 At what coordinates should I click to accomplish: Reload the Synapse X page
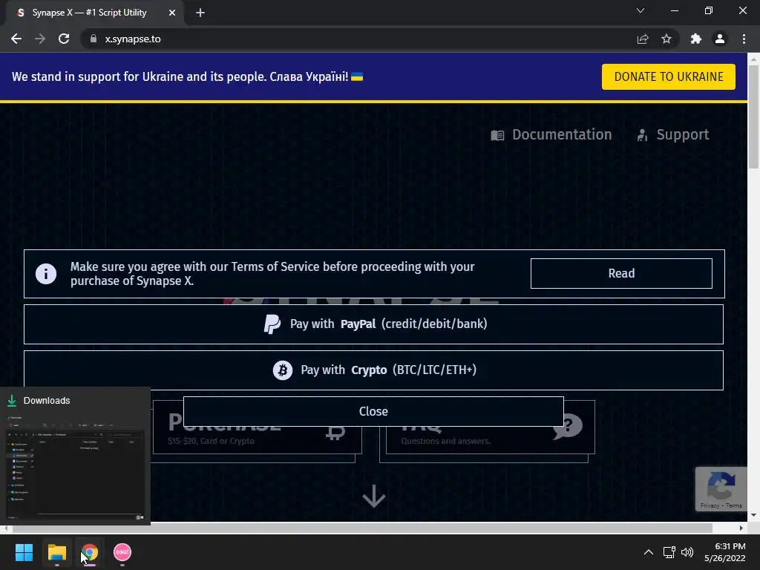point(64,39)
